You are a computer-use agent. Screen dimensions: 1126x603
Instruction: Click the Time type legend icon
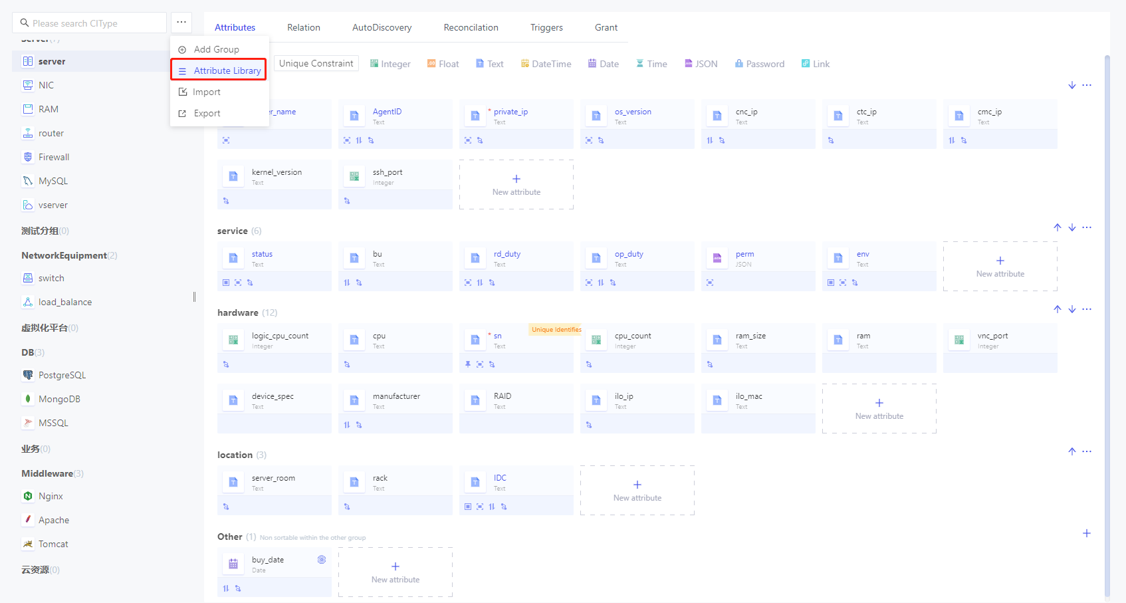click(640, 64)
